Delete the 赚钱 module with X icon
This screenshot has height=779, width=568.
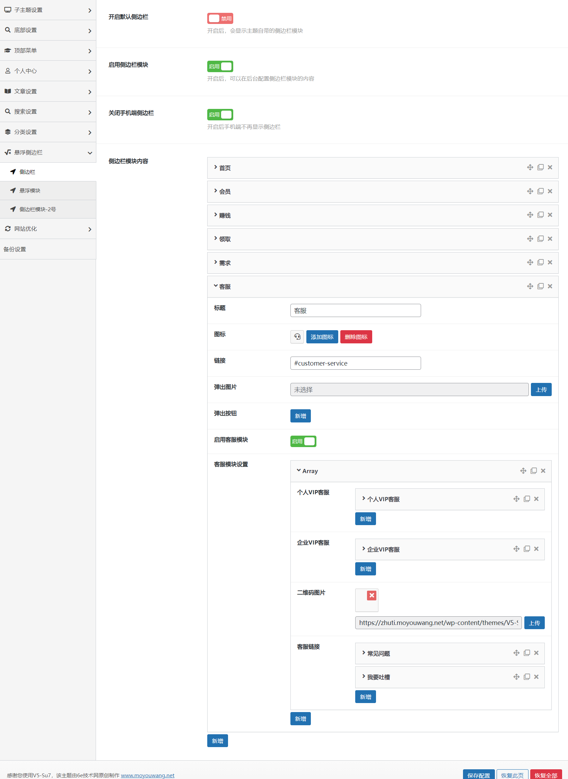tap(550, 215)
